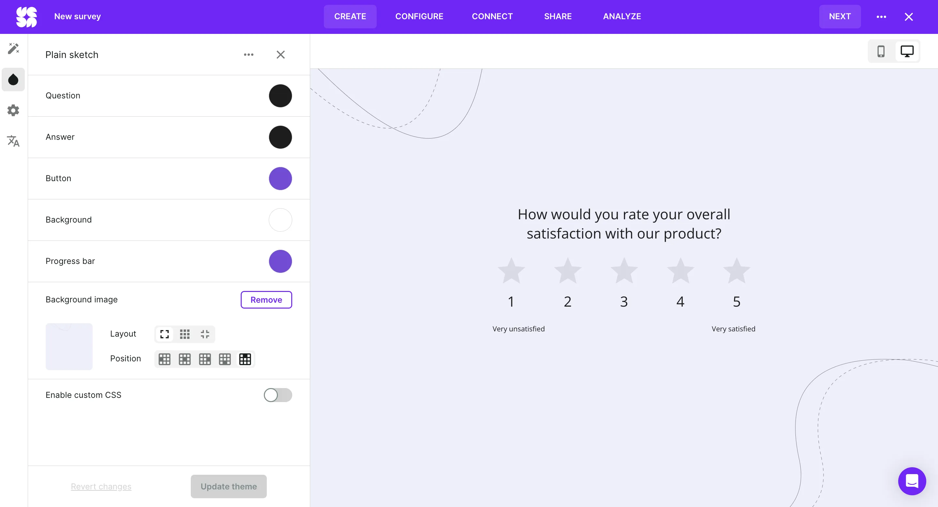Switch to desktop preview mode
Screen dimensions: 938x507
(x=907, y=51)
